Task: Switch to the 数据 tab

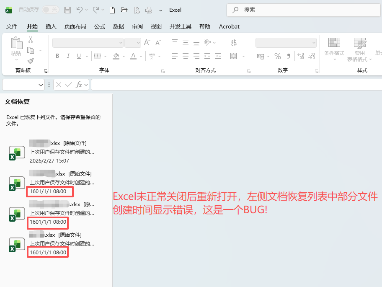Action: point(119,26)
